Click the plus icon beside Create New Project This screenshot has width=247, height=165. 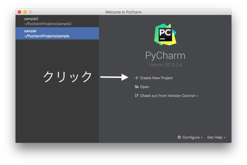(136, 78)
